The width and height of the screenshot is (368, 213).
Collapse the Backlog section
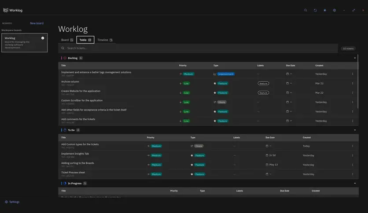pyautogui.click(x=355, y=58)
